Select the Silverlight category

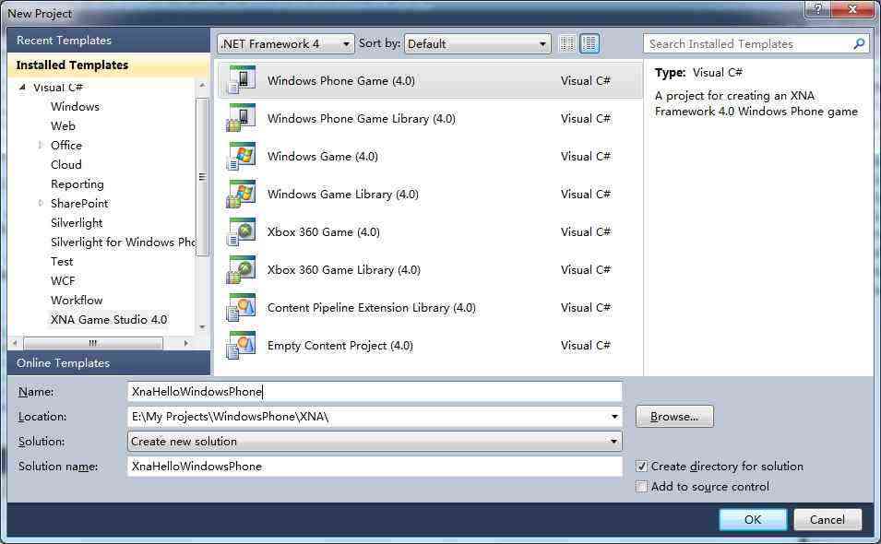click(x=77, y=223)
